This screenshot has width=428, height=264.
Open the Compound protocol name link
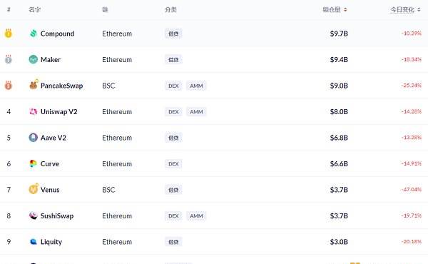[x=57, y=34]
